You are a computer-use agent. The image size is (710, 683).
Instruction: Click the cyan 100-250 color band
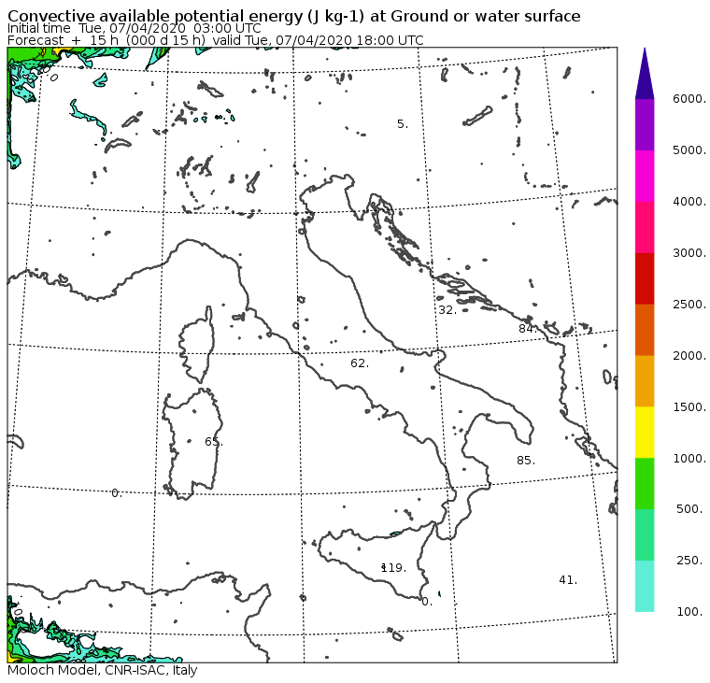click(x=645, y=586)
